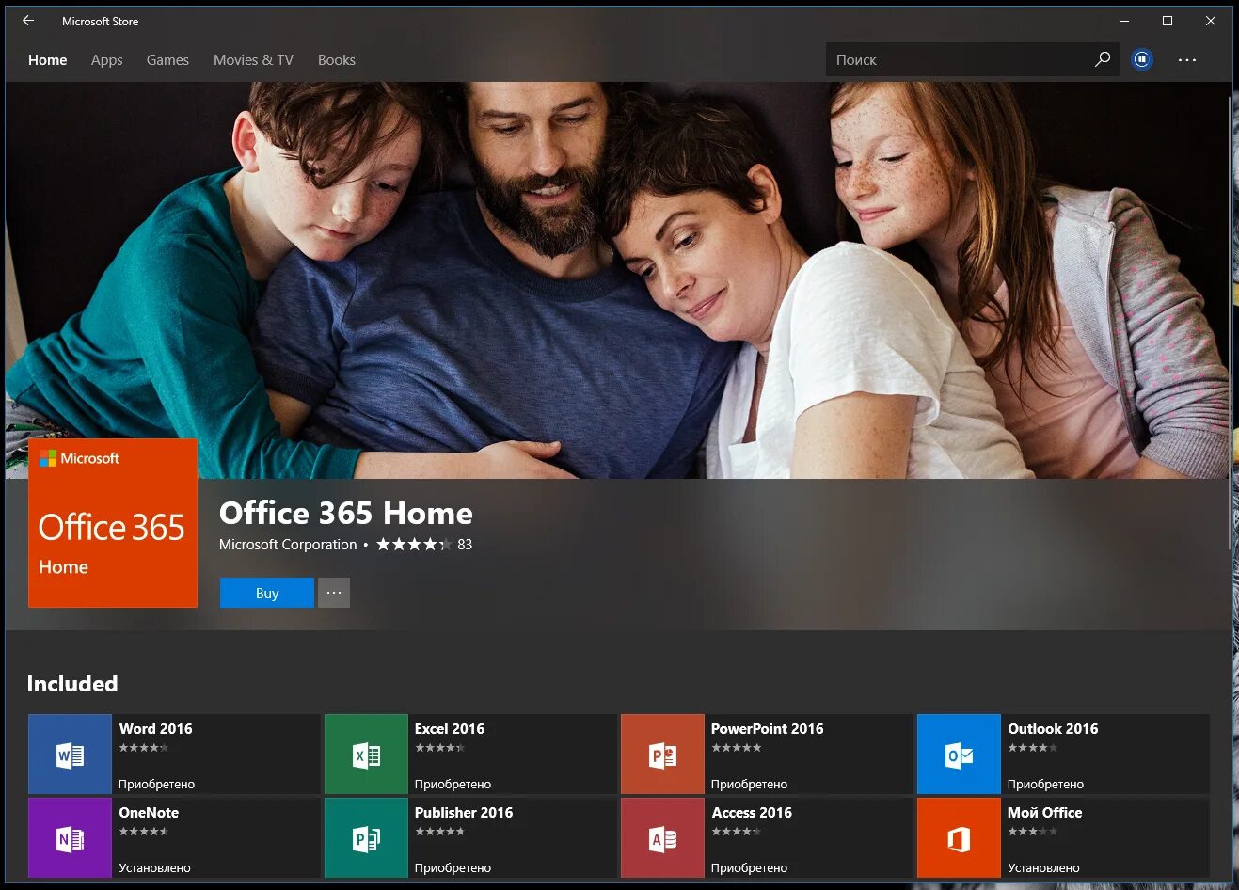Click the Microsoft Corporation publisher link
Viewport: 1239px width, 890px height.
coord(288,545)
